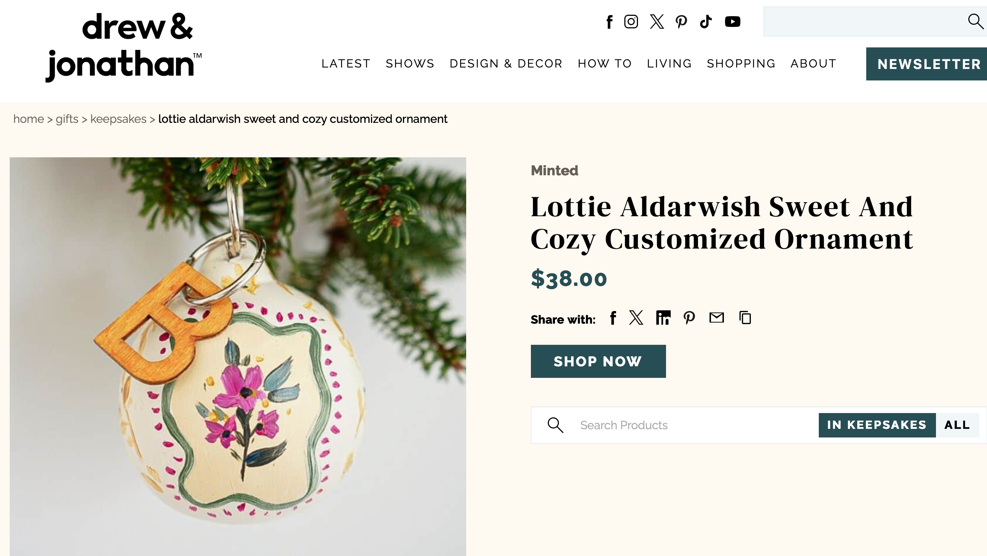The width and height of the screenshot is (987, 556).
Task: Open the TikTok icon in header
Action: (706, 22)
